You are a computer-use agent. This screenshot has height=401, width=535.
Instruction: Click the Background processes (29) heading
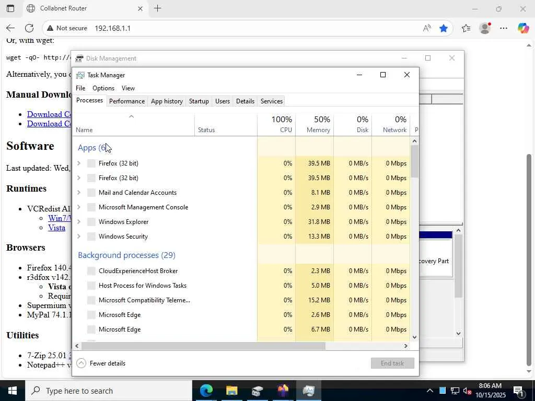pyautogui.click(x=126, y=255)
